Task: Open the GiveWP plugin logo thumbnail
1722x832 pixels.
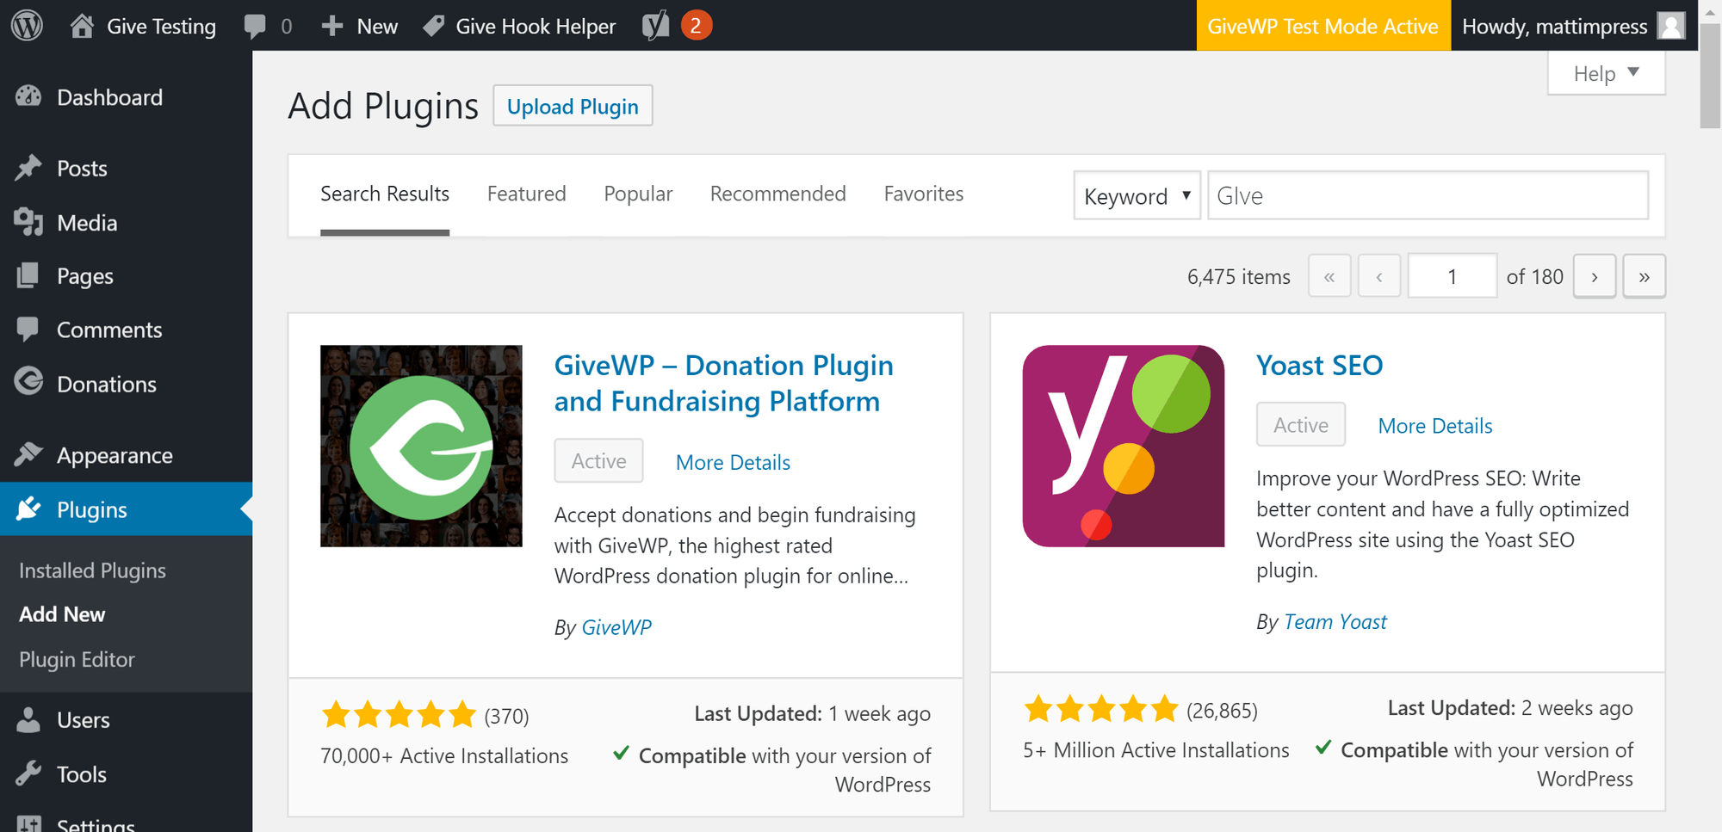Action: point(421,446)
